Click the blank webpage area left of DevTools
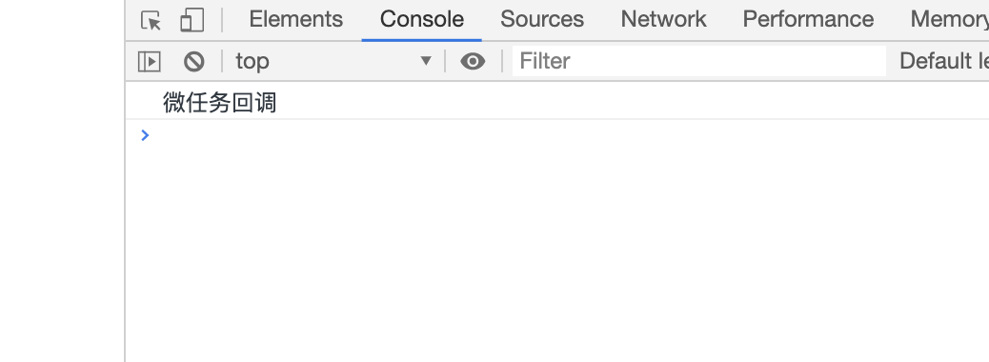 62,181
